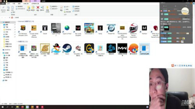Image resolution: width=195 pixels, height=109 pixels.
Task: Click Pin to Quick access button
Action: click(3, 9)
